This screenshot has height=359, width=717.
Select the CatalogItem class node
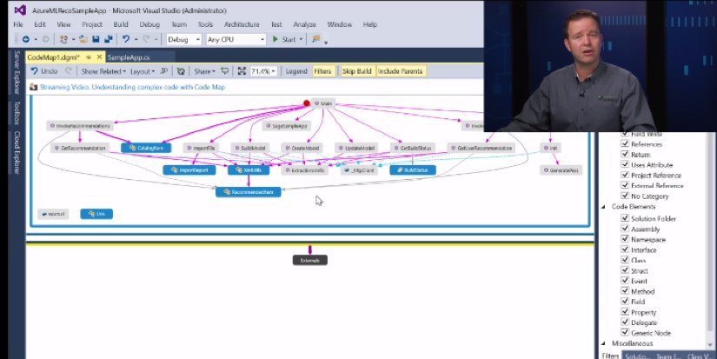[146, 148]
